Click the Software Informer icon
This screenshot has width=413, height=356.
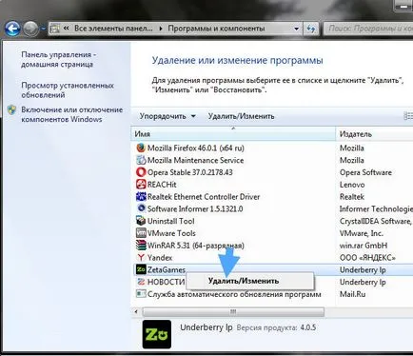[x=141, y=208]
